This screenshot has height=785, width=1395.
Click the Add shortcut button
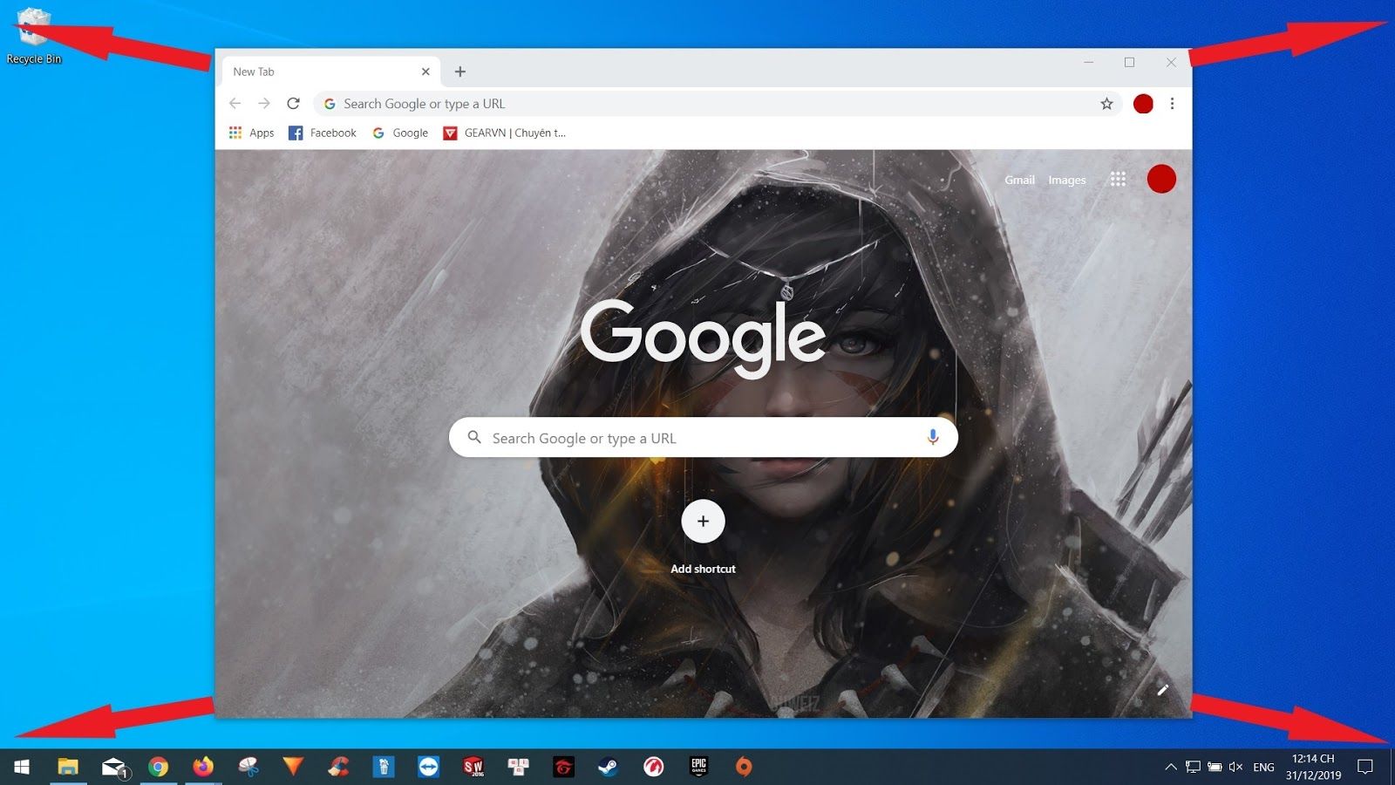[x=703, y=521]
